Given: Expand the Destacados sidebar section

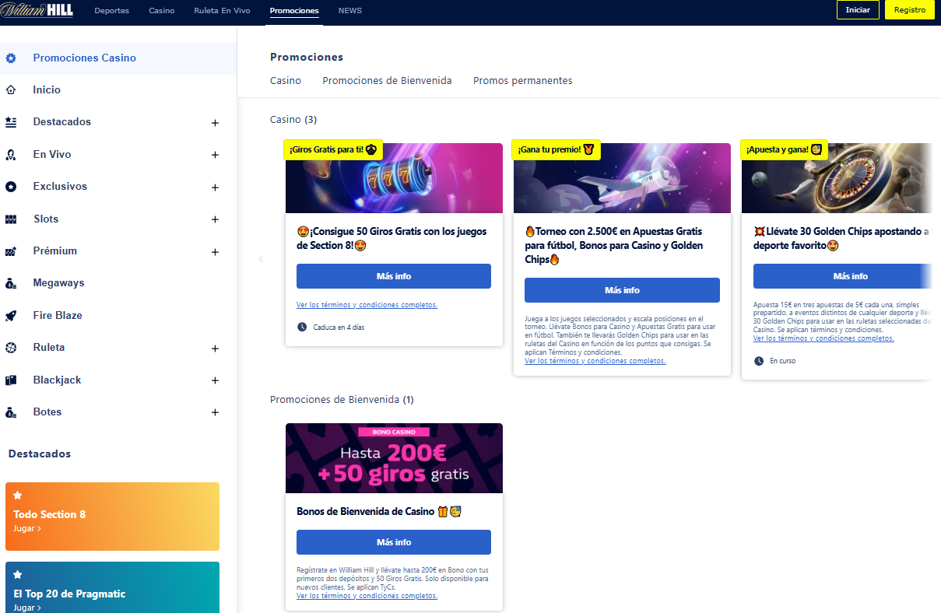Looking at the screenshot, I should tap(215, 123).
